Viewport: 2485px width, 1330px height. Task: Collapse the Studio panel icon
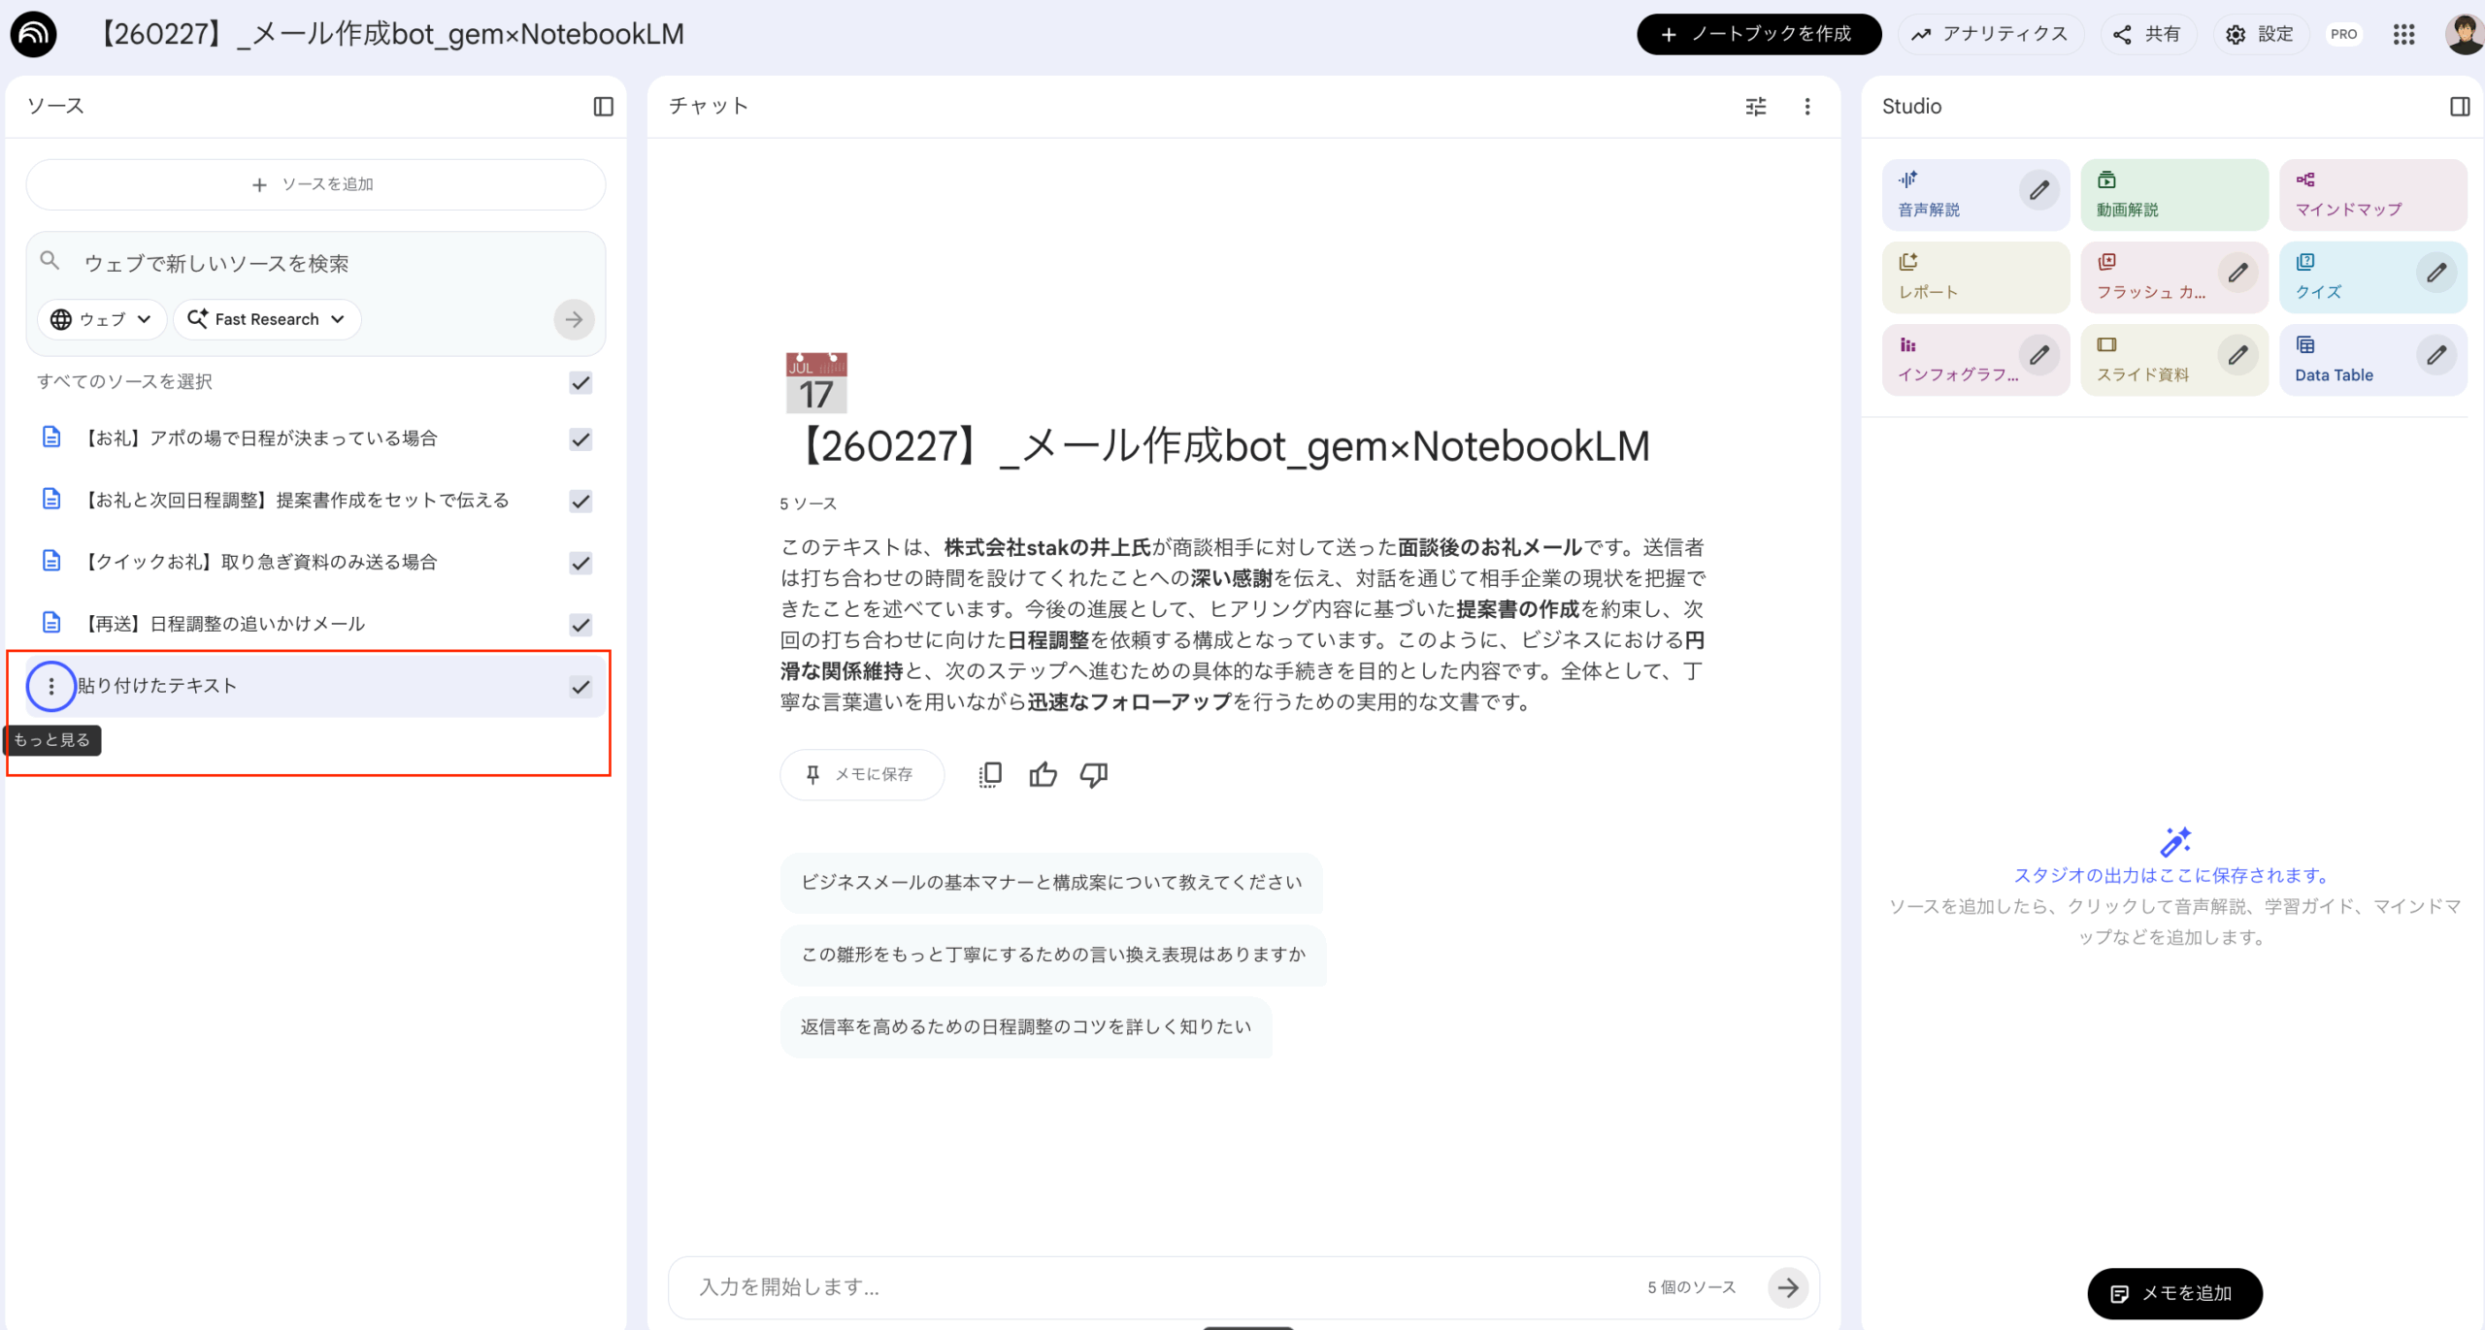tap(2459, 107)
